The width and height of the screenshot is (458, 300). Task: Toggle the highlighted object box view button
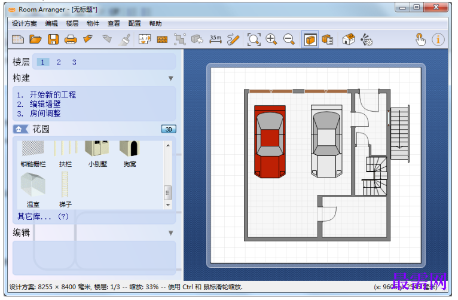tap(310, 39)
